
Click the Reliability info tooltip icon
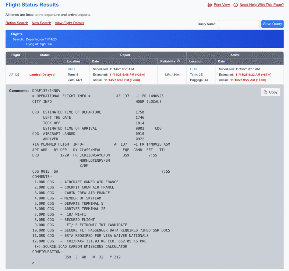179,61
